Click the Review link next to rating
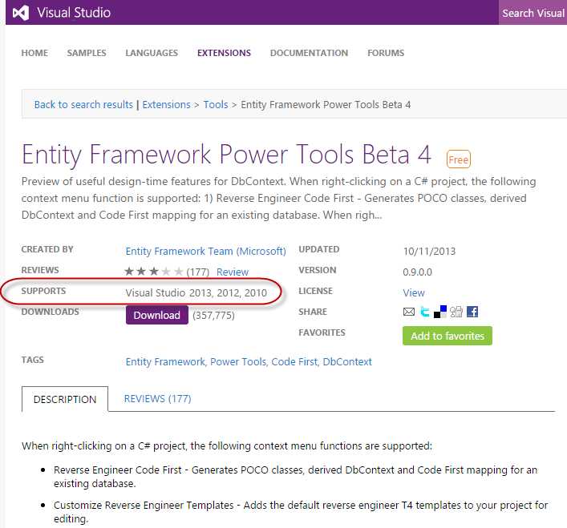Screen dimensions: 567x528 click(232, 272)
